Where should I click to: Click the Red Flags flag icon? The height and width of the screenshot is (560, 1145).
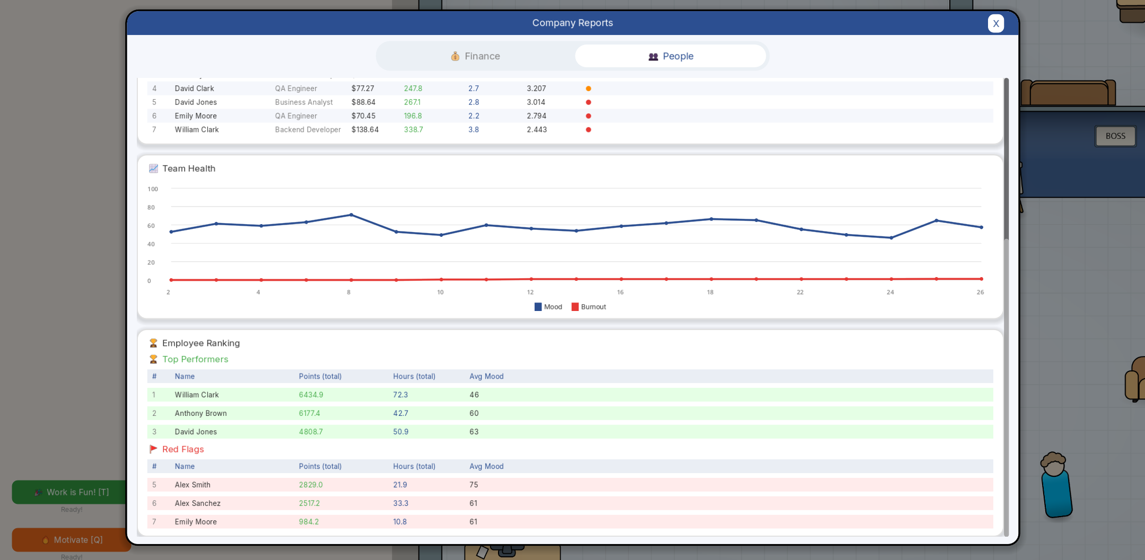point(153,449)
